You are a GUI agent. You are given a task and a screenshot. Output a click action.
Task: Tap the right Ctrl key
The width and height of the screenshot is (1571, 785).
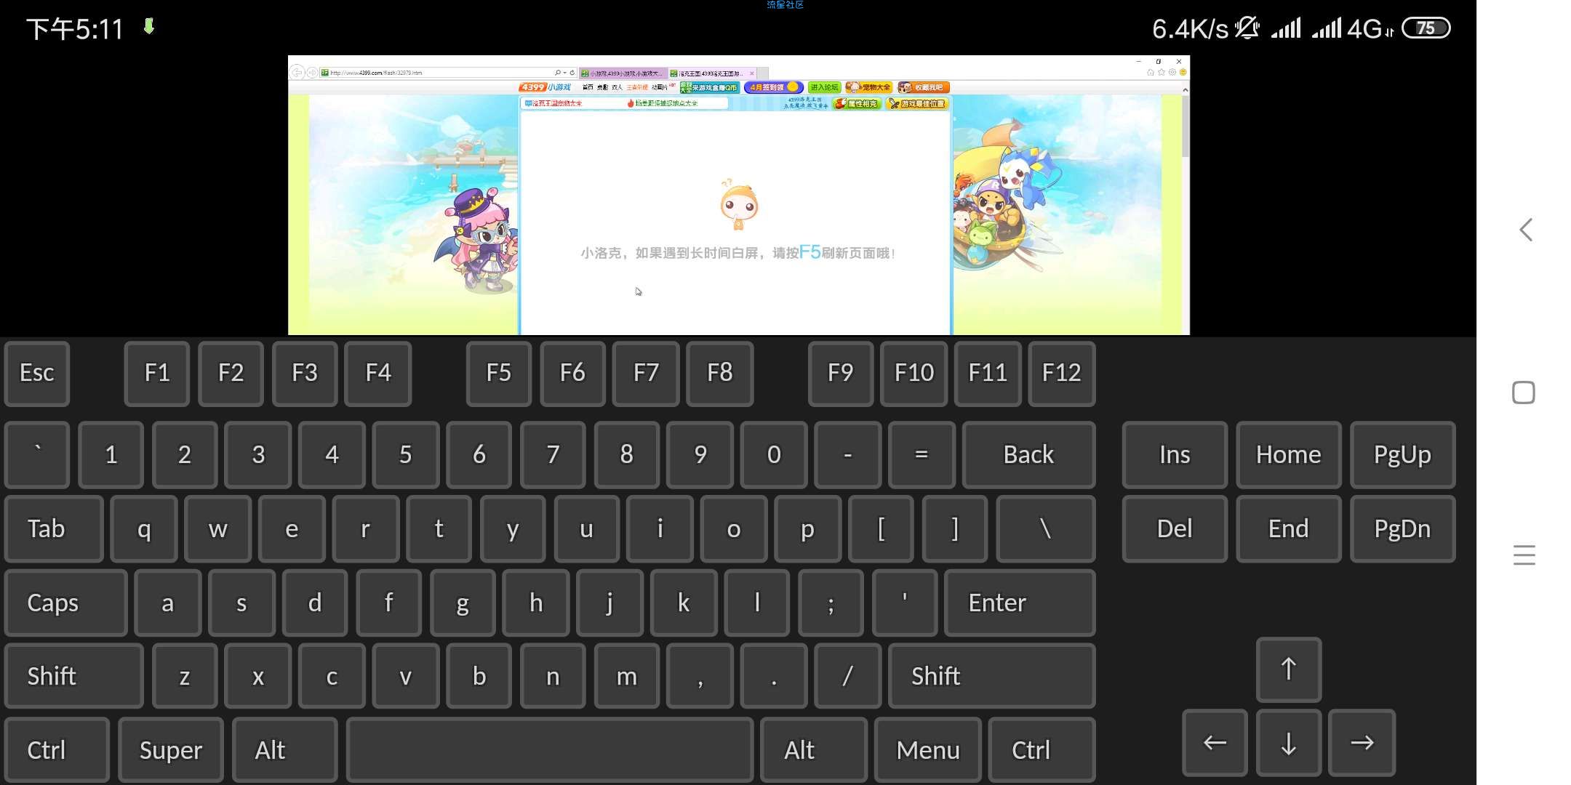tap(1042, 750)
